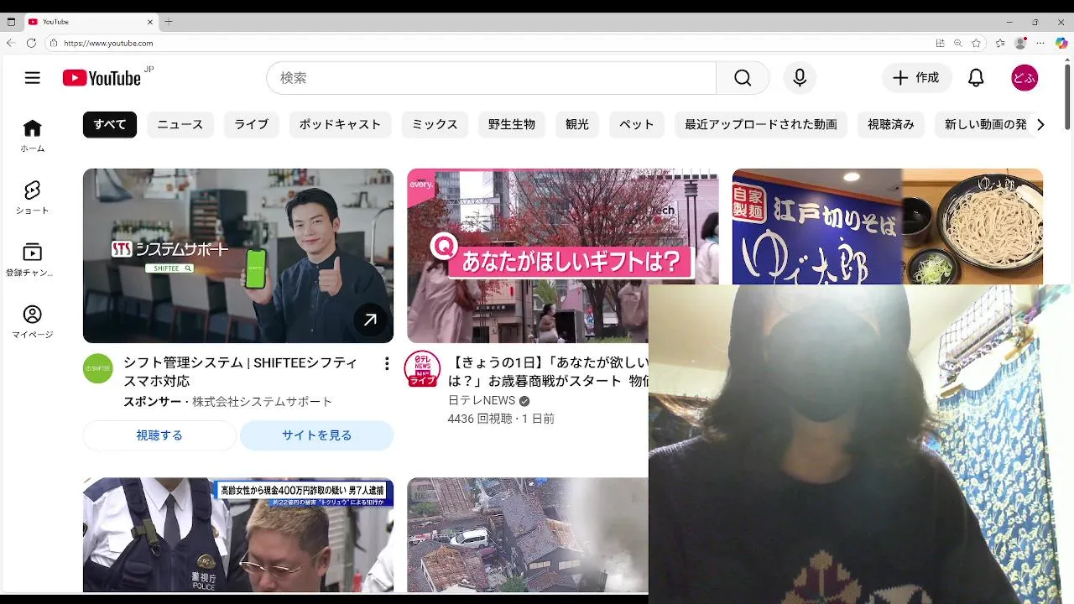
Task: Open the browser tab actions icon
Action: 11,21
